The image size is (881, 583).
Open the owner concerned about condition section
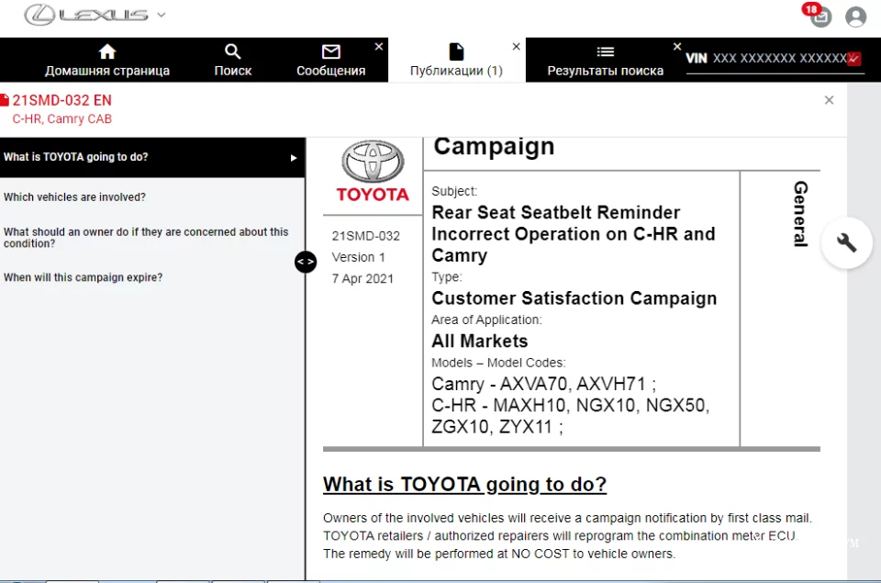click(146, 238)
